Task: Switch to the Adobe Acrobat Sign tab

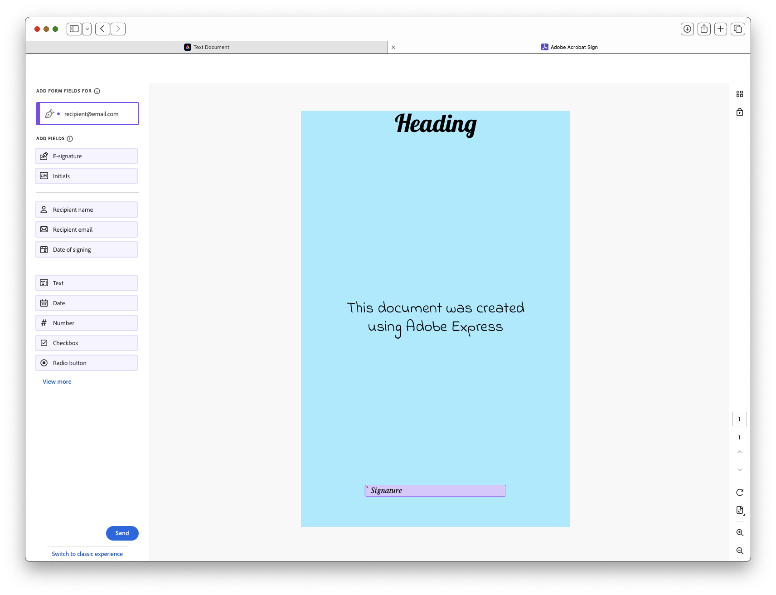Action: click(569, 47)
